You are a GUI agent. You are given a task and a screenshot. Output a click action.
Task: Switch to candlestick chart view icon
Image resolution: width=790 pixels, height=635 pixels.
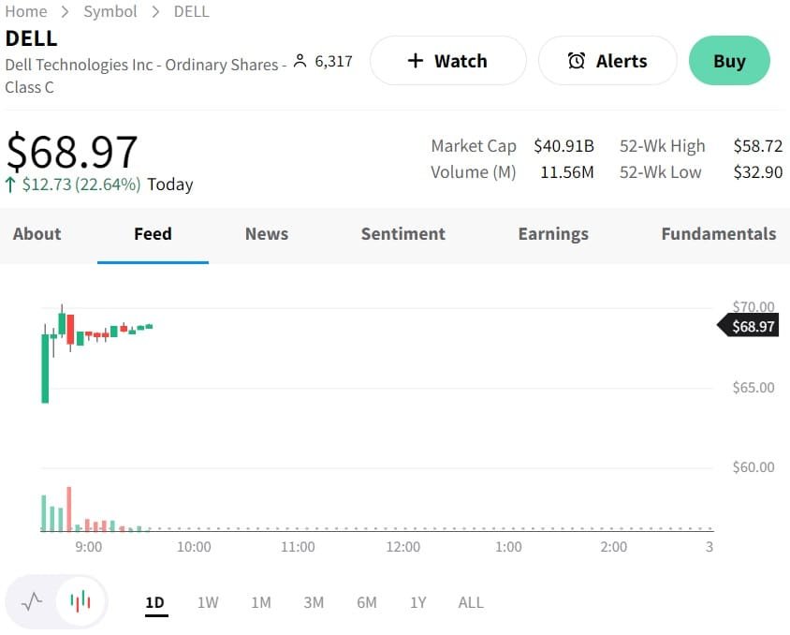coord(81,601)
